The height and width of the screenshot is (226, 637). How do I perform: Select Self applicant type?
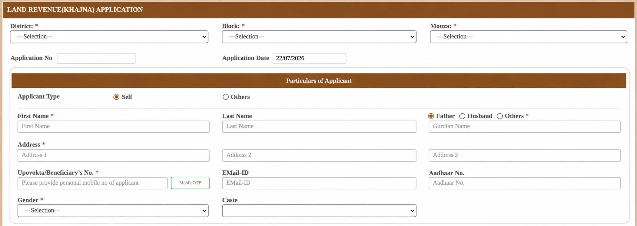pos(116,97)
